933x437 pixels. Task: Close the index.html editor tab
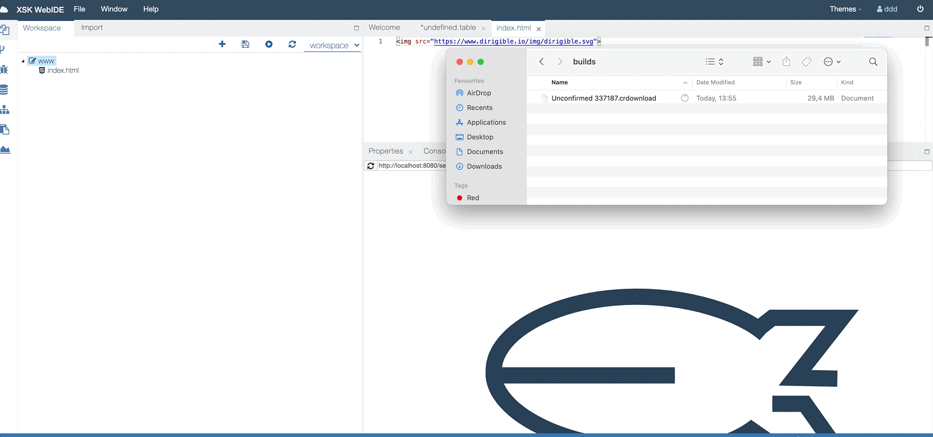pos(538,29)
